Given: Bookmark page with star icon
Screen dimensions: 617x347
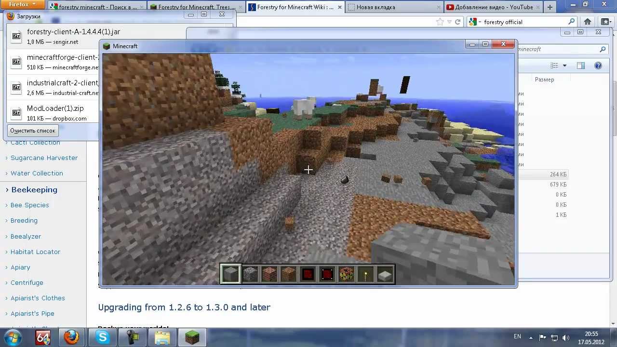Looking at the screenshot, I should pos(440,22).
